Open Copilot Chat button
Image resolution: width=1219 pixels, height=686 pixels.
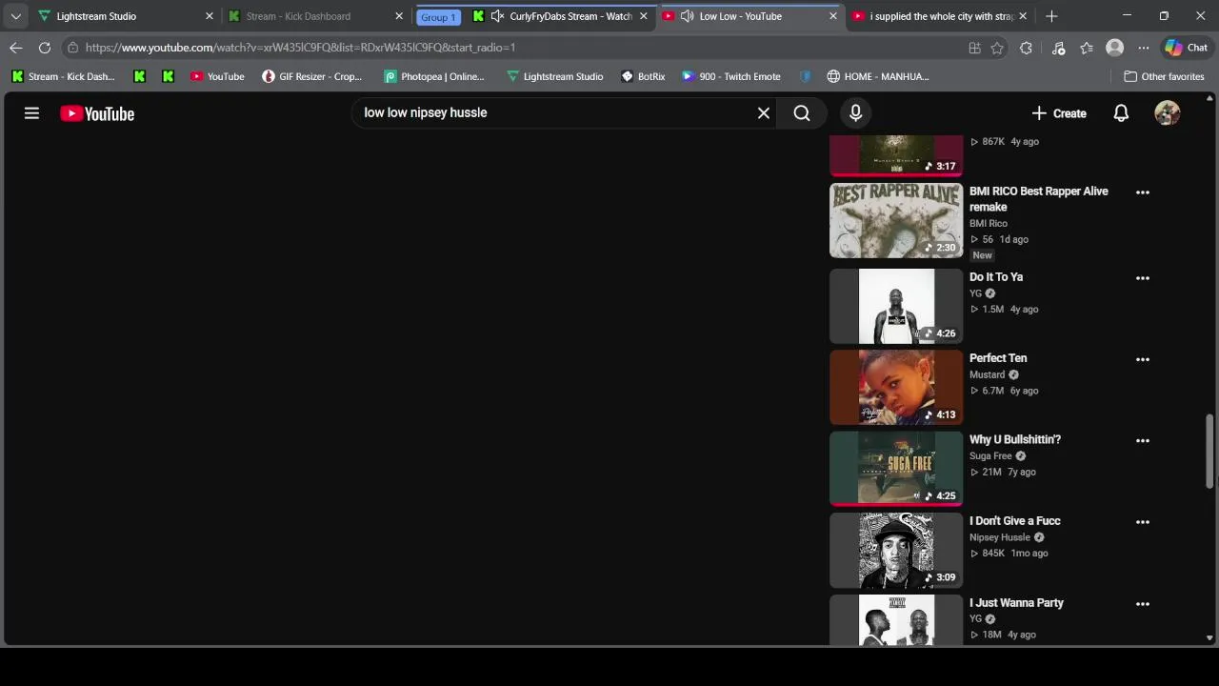tap(1186, 48)
